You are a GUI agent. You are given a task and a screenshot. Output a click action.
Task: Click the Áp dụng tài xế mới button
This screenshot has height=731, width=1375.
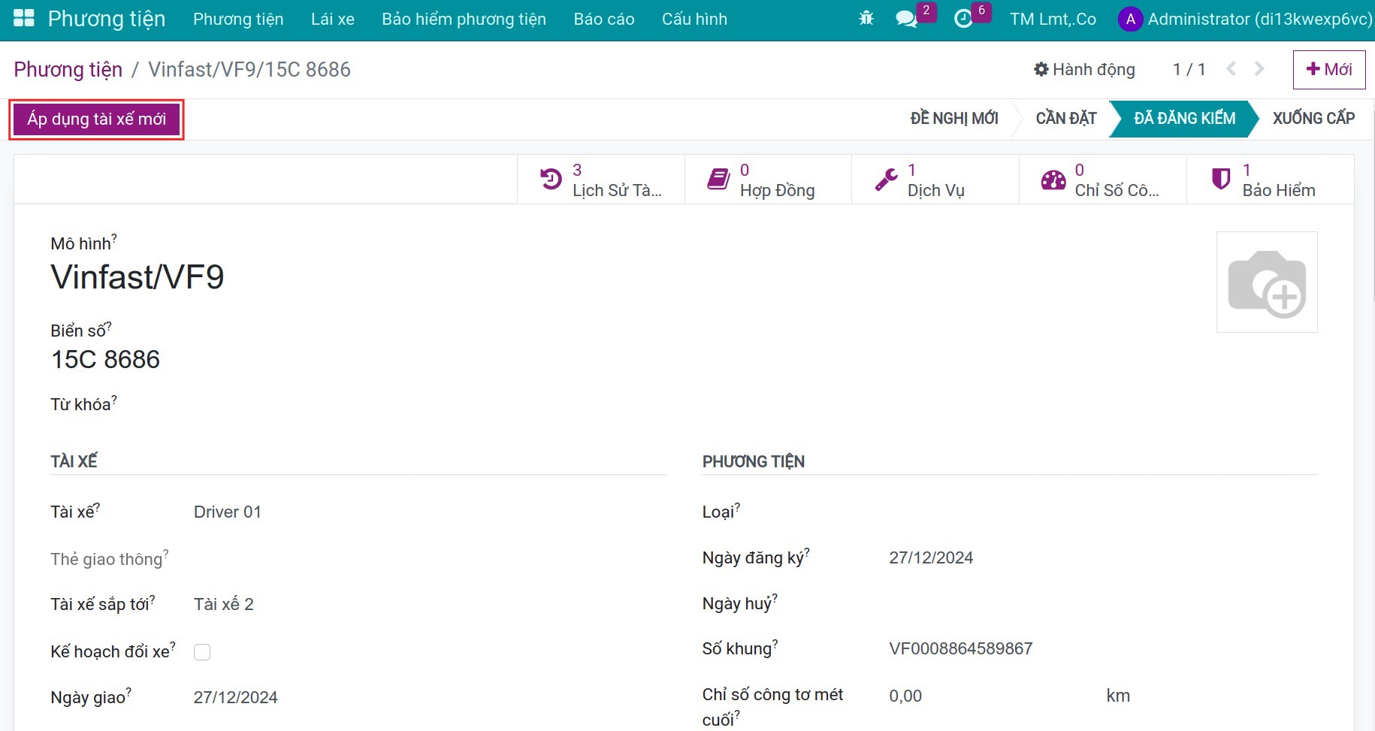tap(97, 119)
